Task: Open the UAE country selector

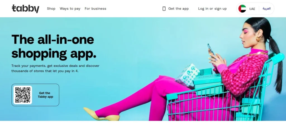Action: (247, 9)
